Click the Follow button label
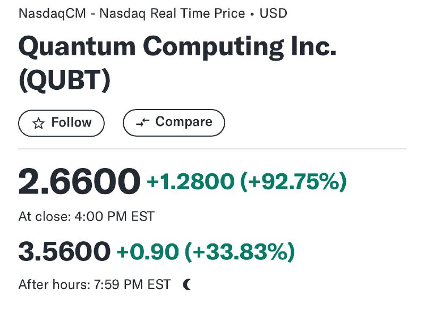 pyautogui.click(x=72, y=122)
